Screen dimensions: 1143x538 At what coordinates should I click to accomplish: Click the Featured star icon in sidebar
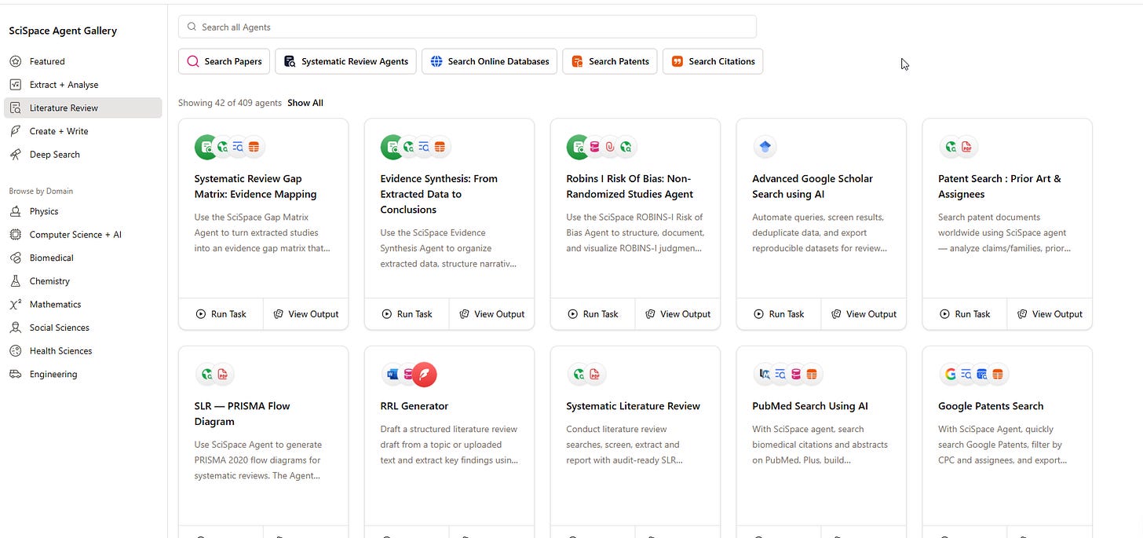coord(15,61)
